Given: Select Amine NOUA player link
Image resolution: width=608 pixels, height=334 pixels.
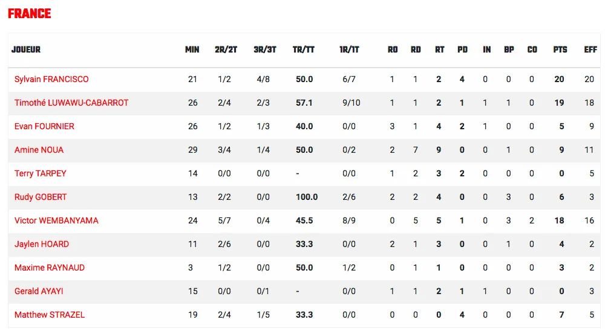Looking at the screenshot, I should (x=39, y=150).
